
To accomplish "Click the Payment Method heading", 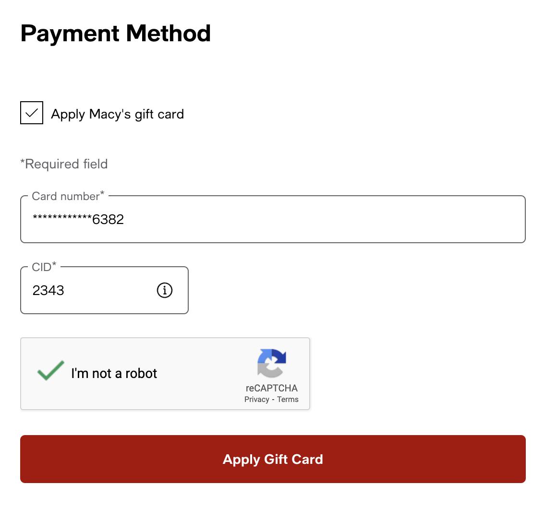I will click(115, 33).
